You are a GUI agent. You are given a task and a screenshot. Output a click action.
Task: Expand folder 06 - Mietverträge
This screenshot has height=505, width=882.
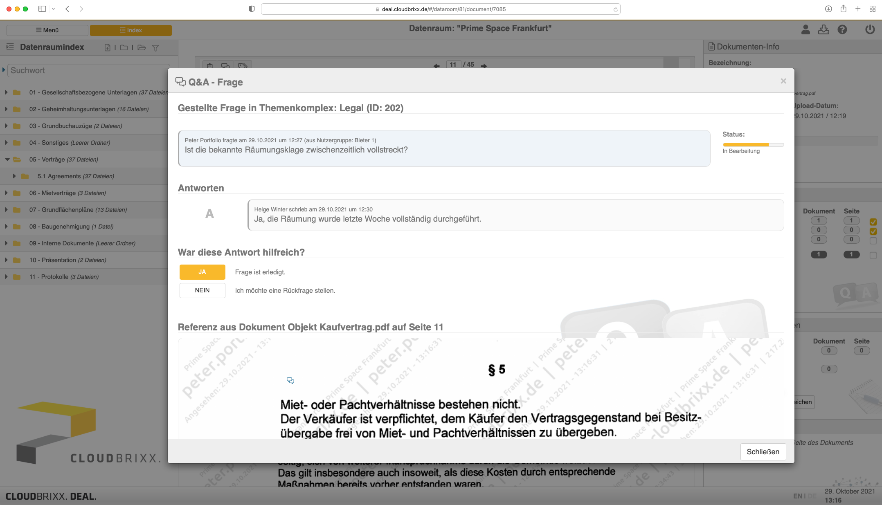6,193
